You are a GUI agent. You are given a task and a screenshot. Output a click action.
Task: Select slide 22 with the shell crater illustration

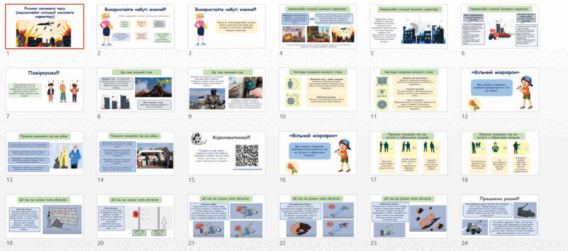(317, 216)
